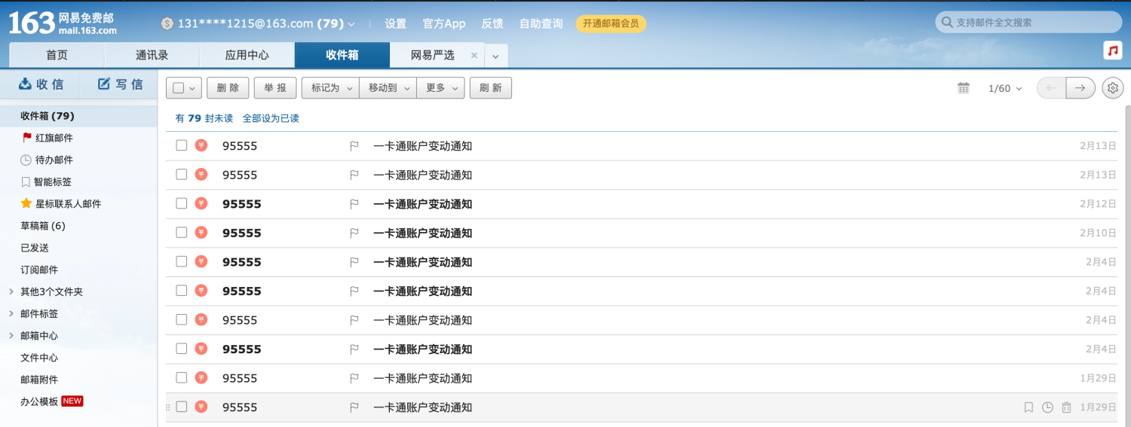The height and width of the screenshot is (427, 1131).
Task: Click 举报 button
Action: [x=275, y=88]
